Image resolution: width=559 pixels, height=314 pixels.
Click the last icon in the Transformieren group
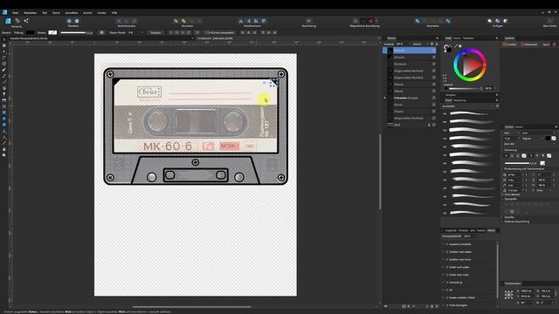[264, 21]
